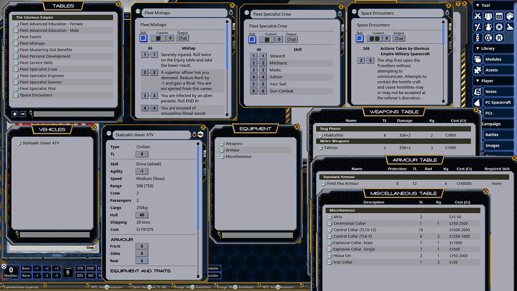Toggle the Roll checkbox in Fleet Mishaps
517x291 pixels.
pyautogui.click(x=143, y=38)
